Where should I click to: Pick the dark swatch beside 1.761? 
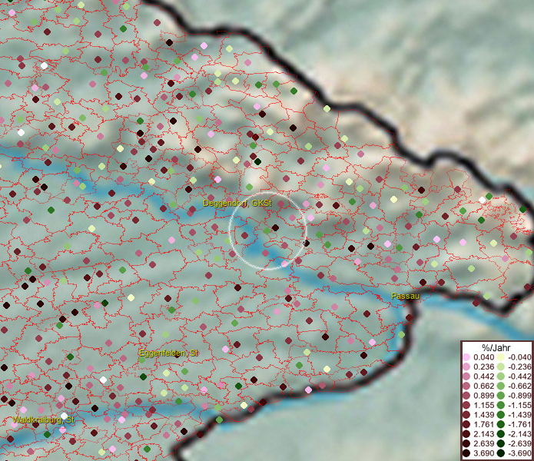click(x=466, y=425)
